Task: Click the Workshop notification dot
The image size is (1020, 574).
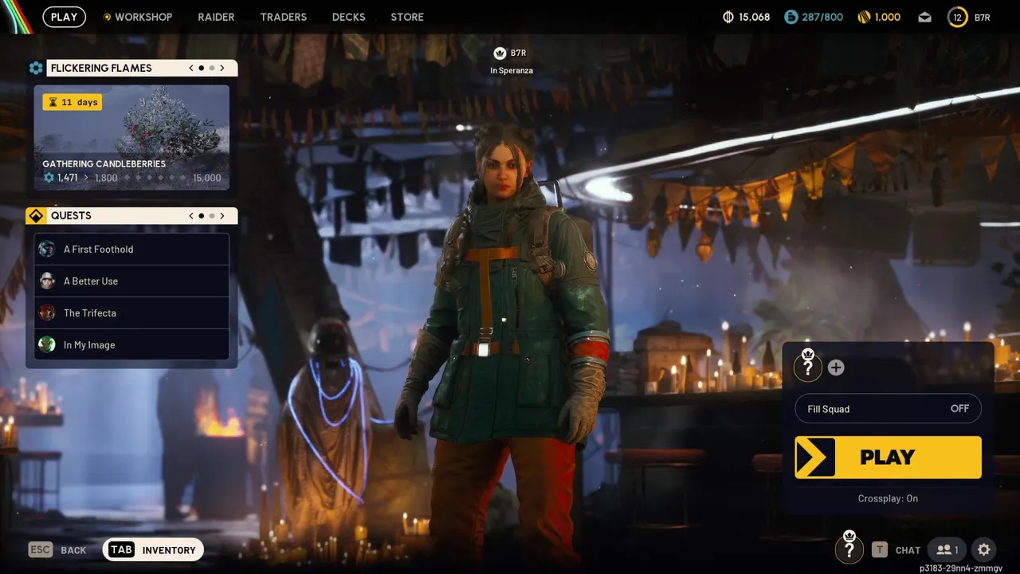Action: pos(108,17)
